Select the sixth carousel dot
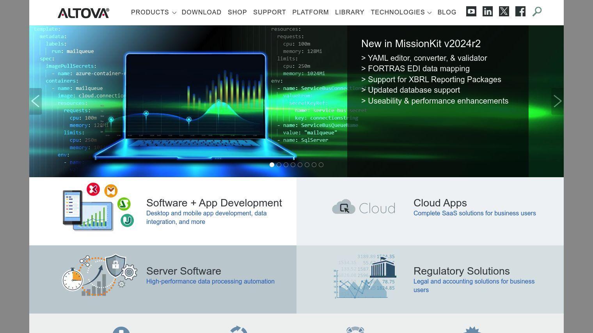Image resolution: width=593 pixels, height=333 pixels. point(307,165)
